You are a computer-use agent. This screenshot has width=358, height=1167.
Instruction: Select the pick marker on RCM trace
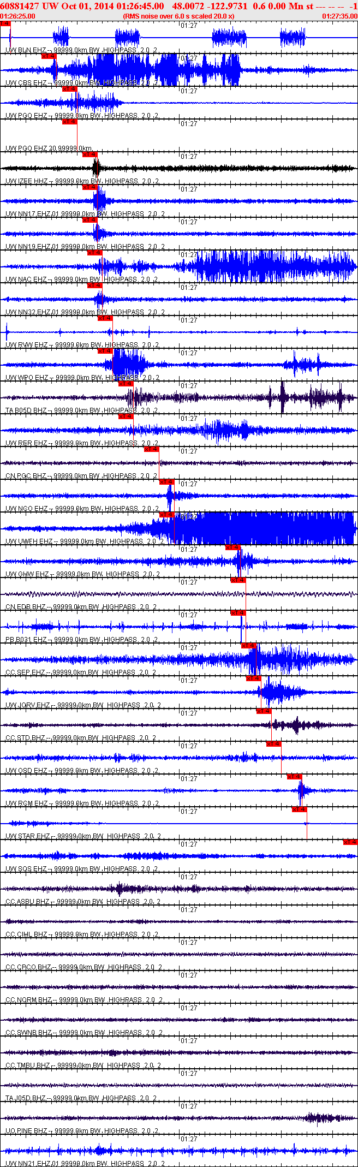(x=294, y=777)
